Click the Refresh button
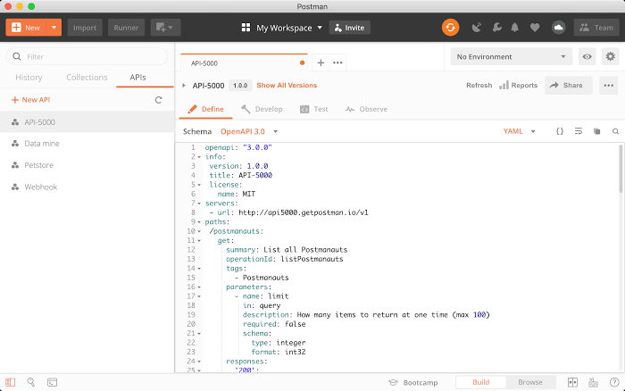Viewport: 625px width, 391px height. [479, 86]
